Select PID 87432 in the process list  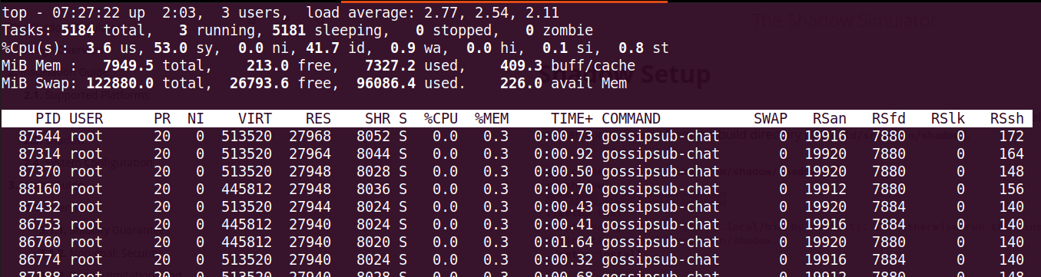coord(40,206)
